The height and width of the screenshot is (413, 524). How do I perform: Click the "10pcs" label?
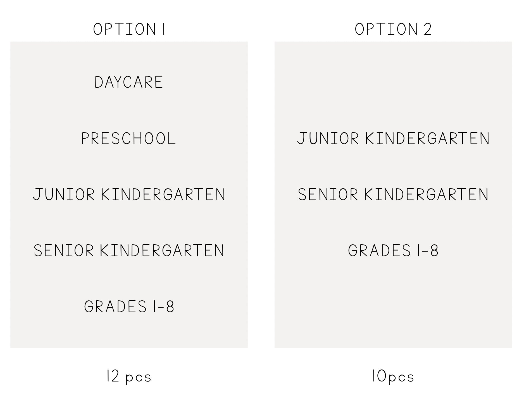(393, 376)
